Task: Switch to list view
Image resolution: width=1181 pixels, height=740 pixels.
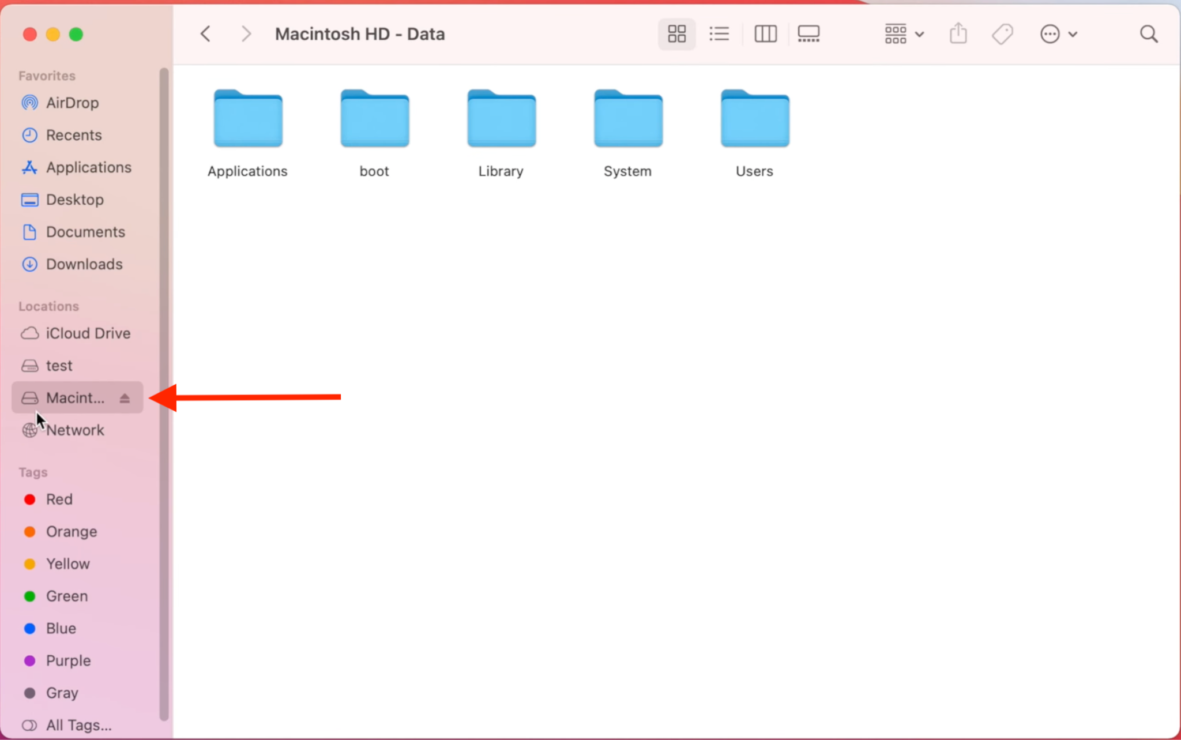Action: click(719, 33)
